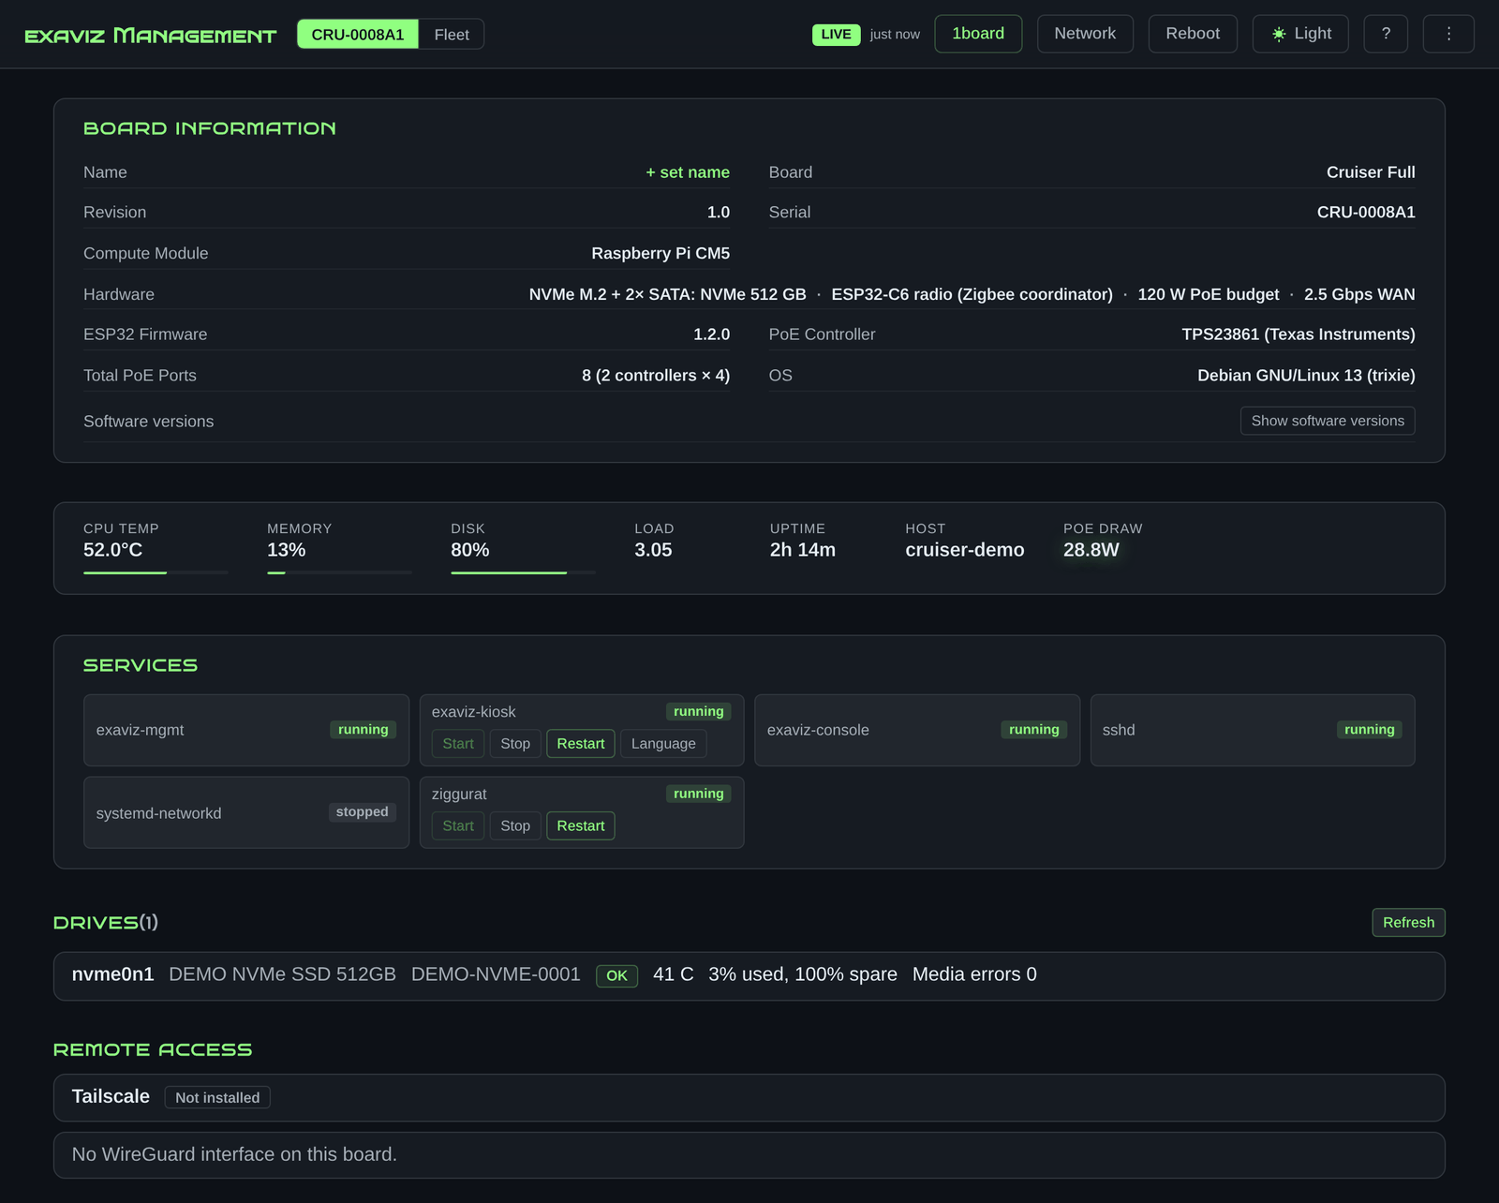Click the No WireGuard interface message
Screen dimensions: 1499x1203
pos(234,1154)
